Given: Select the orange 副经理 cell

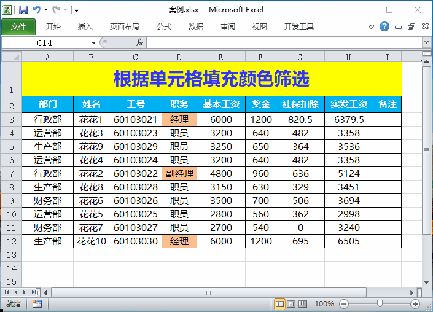Looking at the screenshot, I should click(x=179, y=174).
